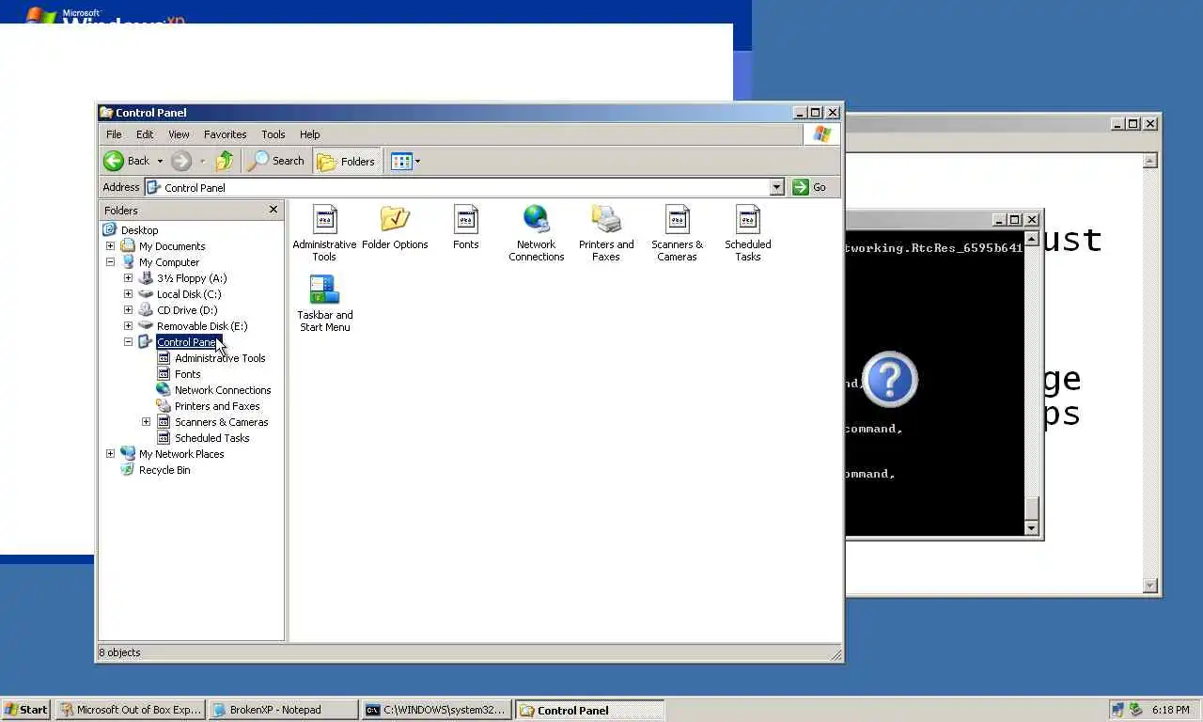Expand the Local Disk (C:) node
The image size is (1203, 722).
tap(128, 294)
